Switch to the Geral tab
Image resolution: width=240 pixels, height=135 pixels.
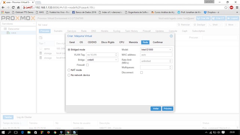[72, 42]
